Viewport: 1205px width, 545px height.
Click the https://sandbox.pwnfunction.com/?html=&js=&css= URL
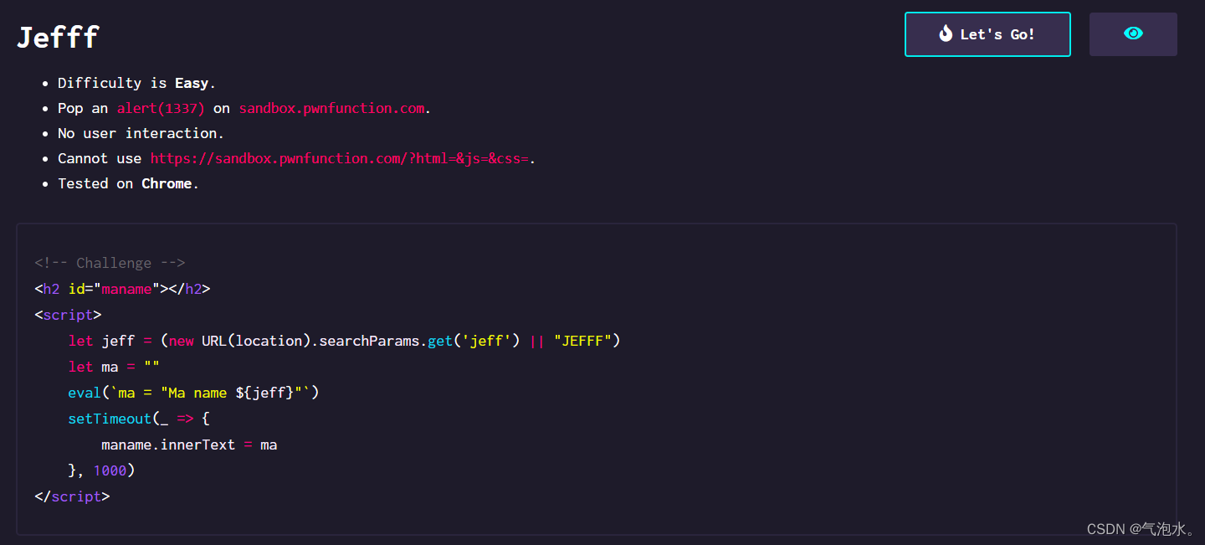tap(340, 158)
